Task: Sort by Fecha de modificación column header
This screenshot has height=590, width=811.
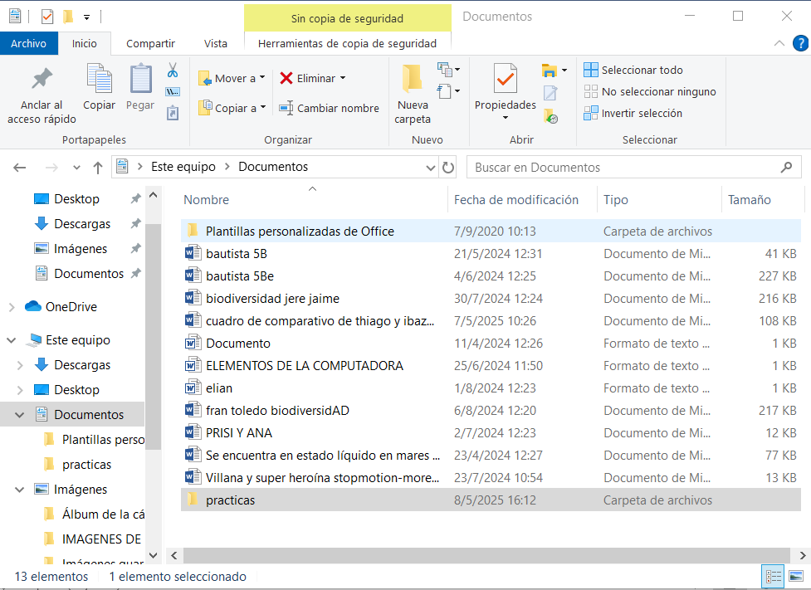Action: [x=515, y=200]
